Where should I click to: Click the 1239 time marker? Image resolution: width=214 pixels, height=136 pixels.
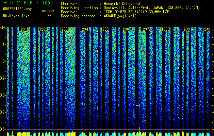(x=186, y=29)
